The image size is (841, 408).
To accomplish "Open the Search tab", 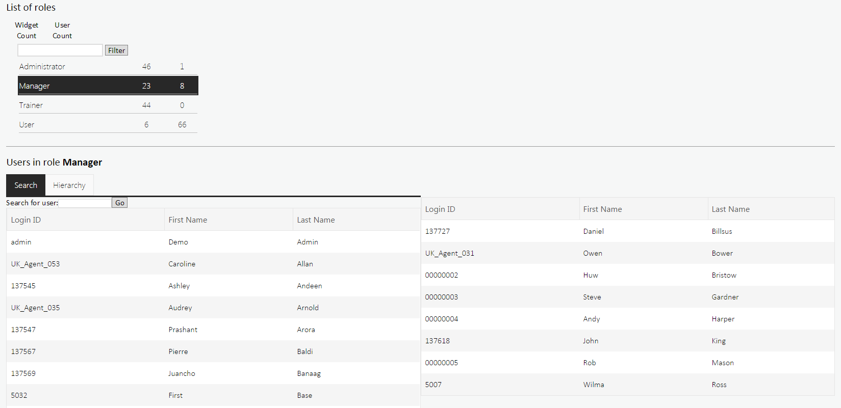I will point(26,185).
